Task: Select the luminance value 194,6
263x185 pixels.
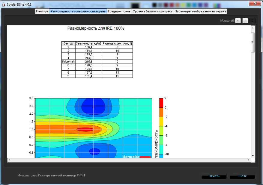Action: point(88,69)
